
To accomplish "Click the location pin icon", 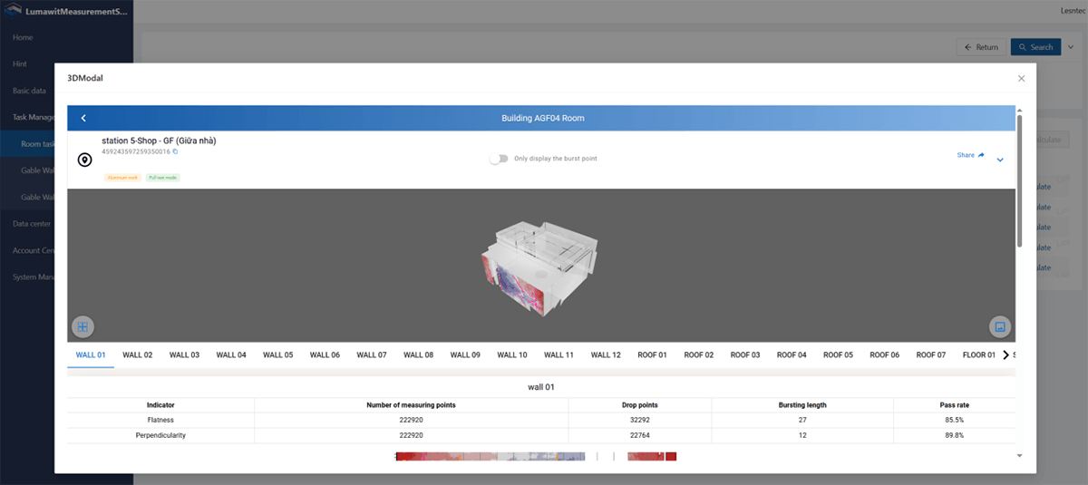I will click(84, 160).
